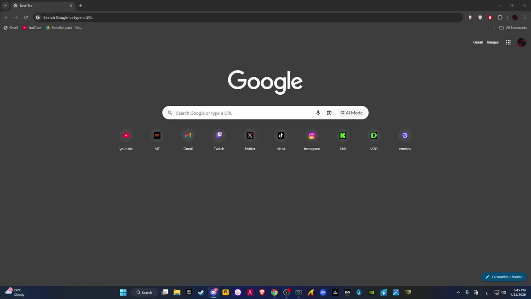Open the Windows Start menu

(123, 292)
